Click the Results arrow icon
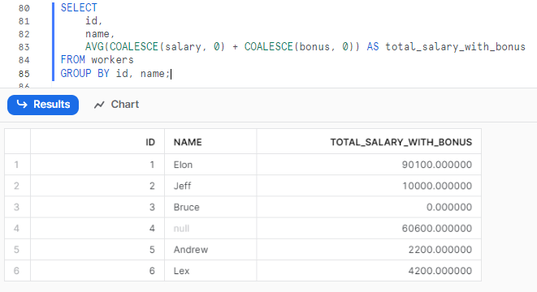 [x=22, y=105]
